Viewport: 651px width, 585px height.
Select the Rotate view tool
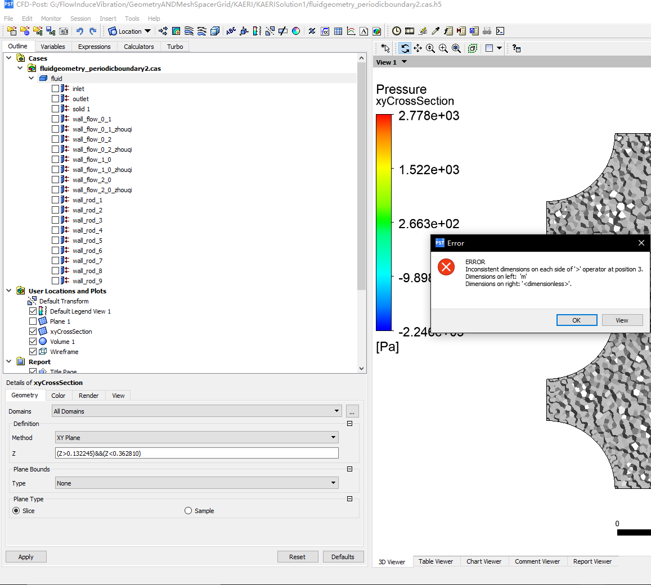tap(405, 49)
